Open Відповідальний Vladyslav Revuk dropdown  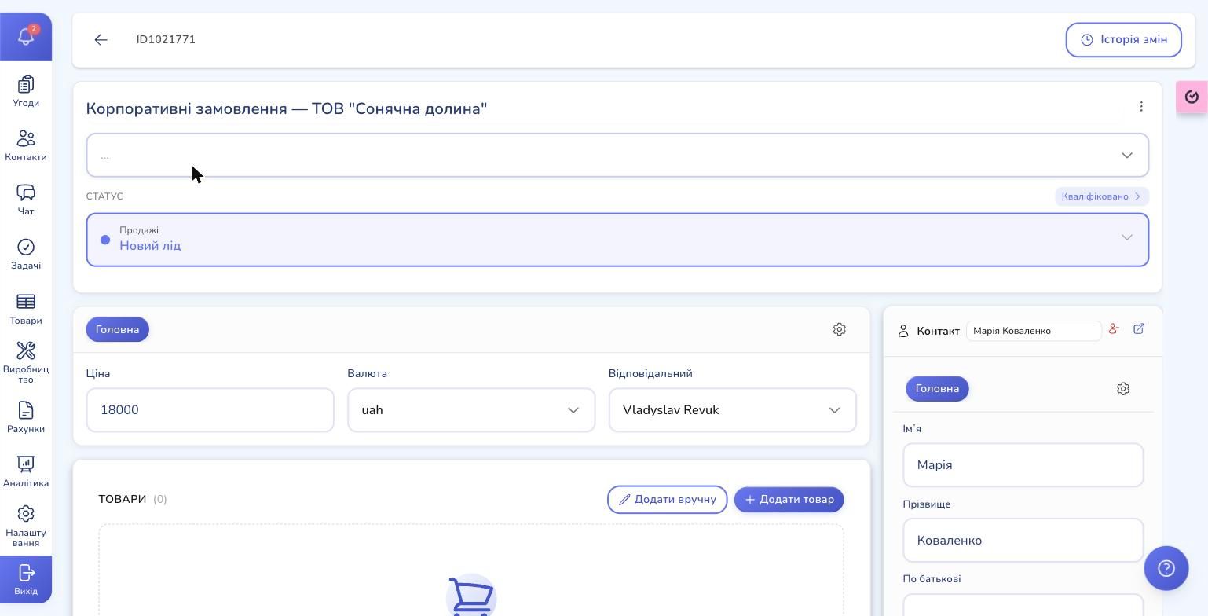point(732,409)
